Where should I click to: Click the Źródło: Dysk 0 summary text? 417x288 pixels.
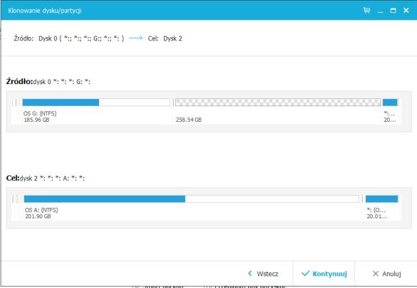[x=68, y=38]
